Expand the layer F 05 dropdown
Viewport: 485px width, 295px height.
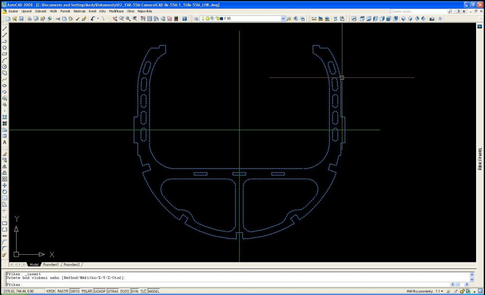tap(283, 18)
